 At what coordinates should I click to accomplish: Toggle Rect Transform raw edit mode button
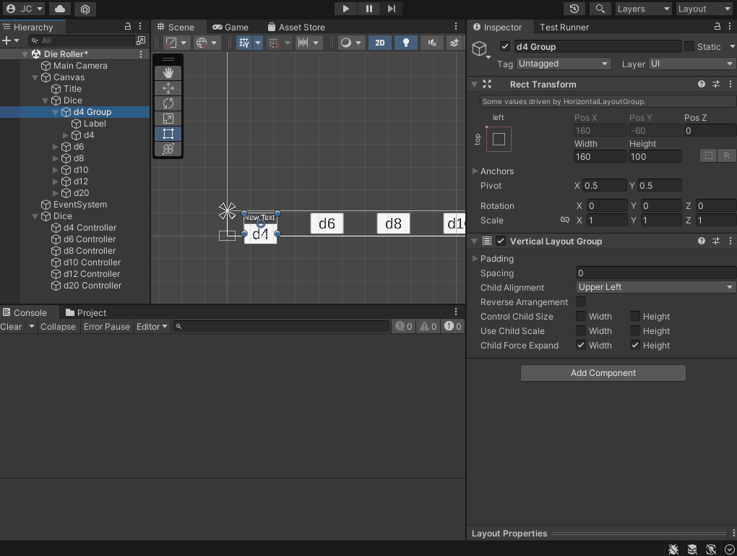pos(727,155)
